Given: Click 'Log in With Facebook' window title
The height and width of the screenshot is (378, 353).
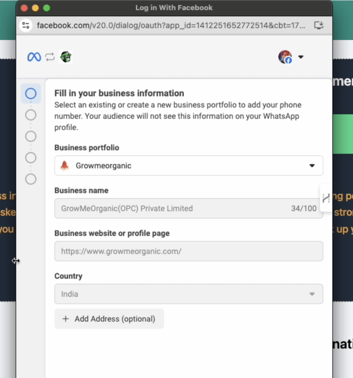Looking at the screenshot, I should [x=174, y=8].
